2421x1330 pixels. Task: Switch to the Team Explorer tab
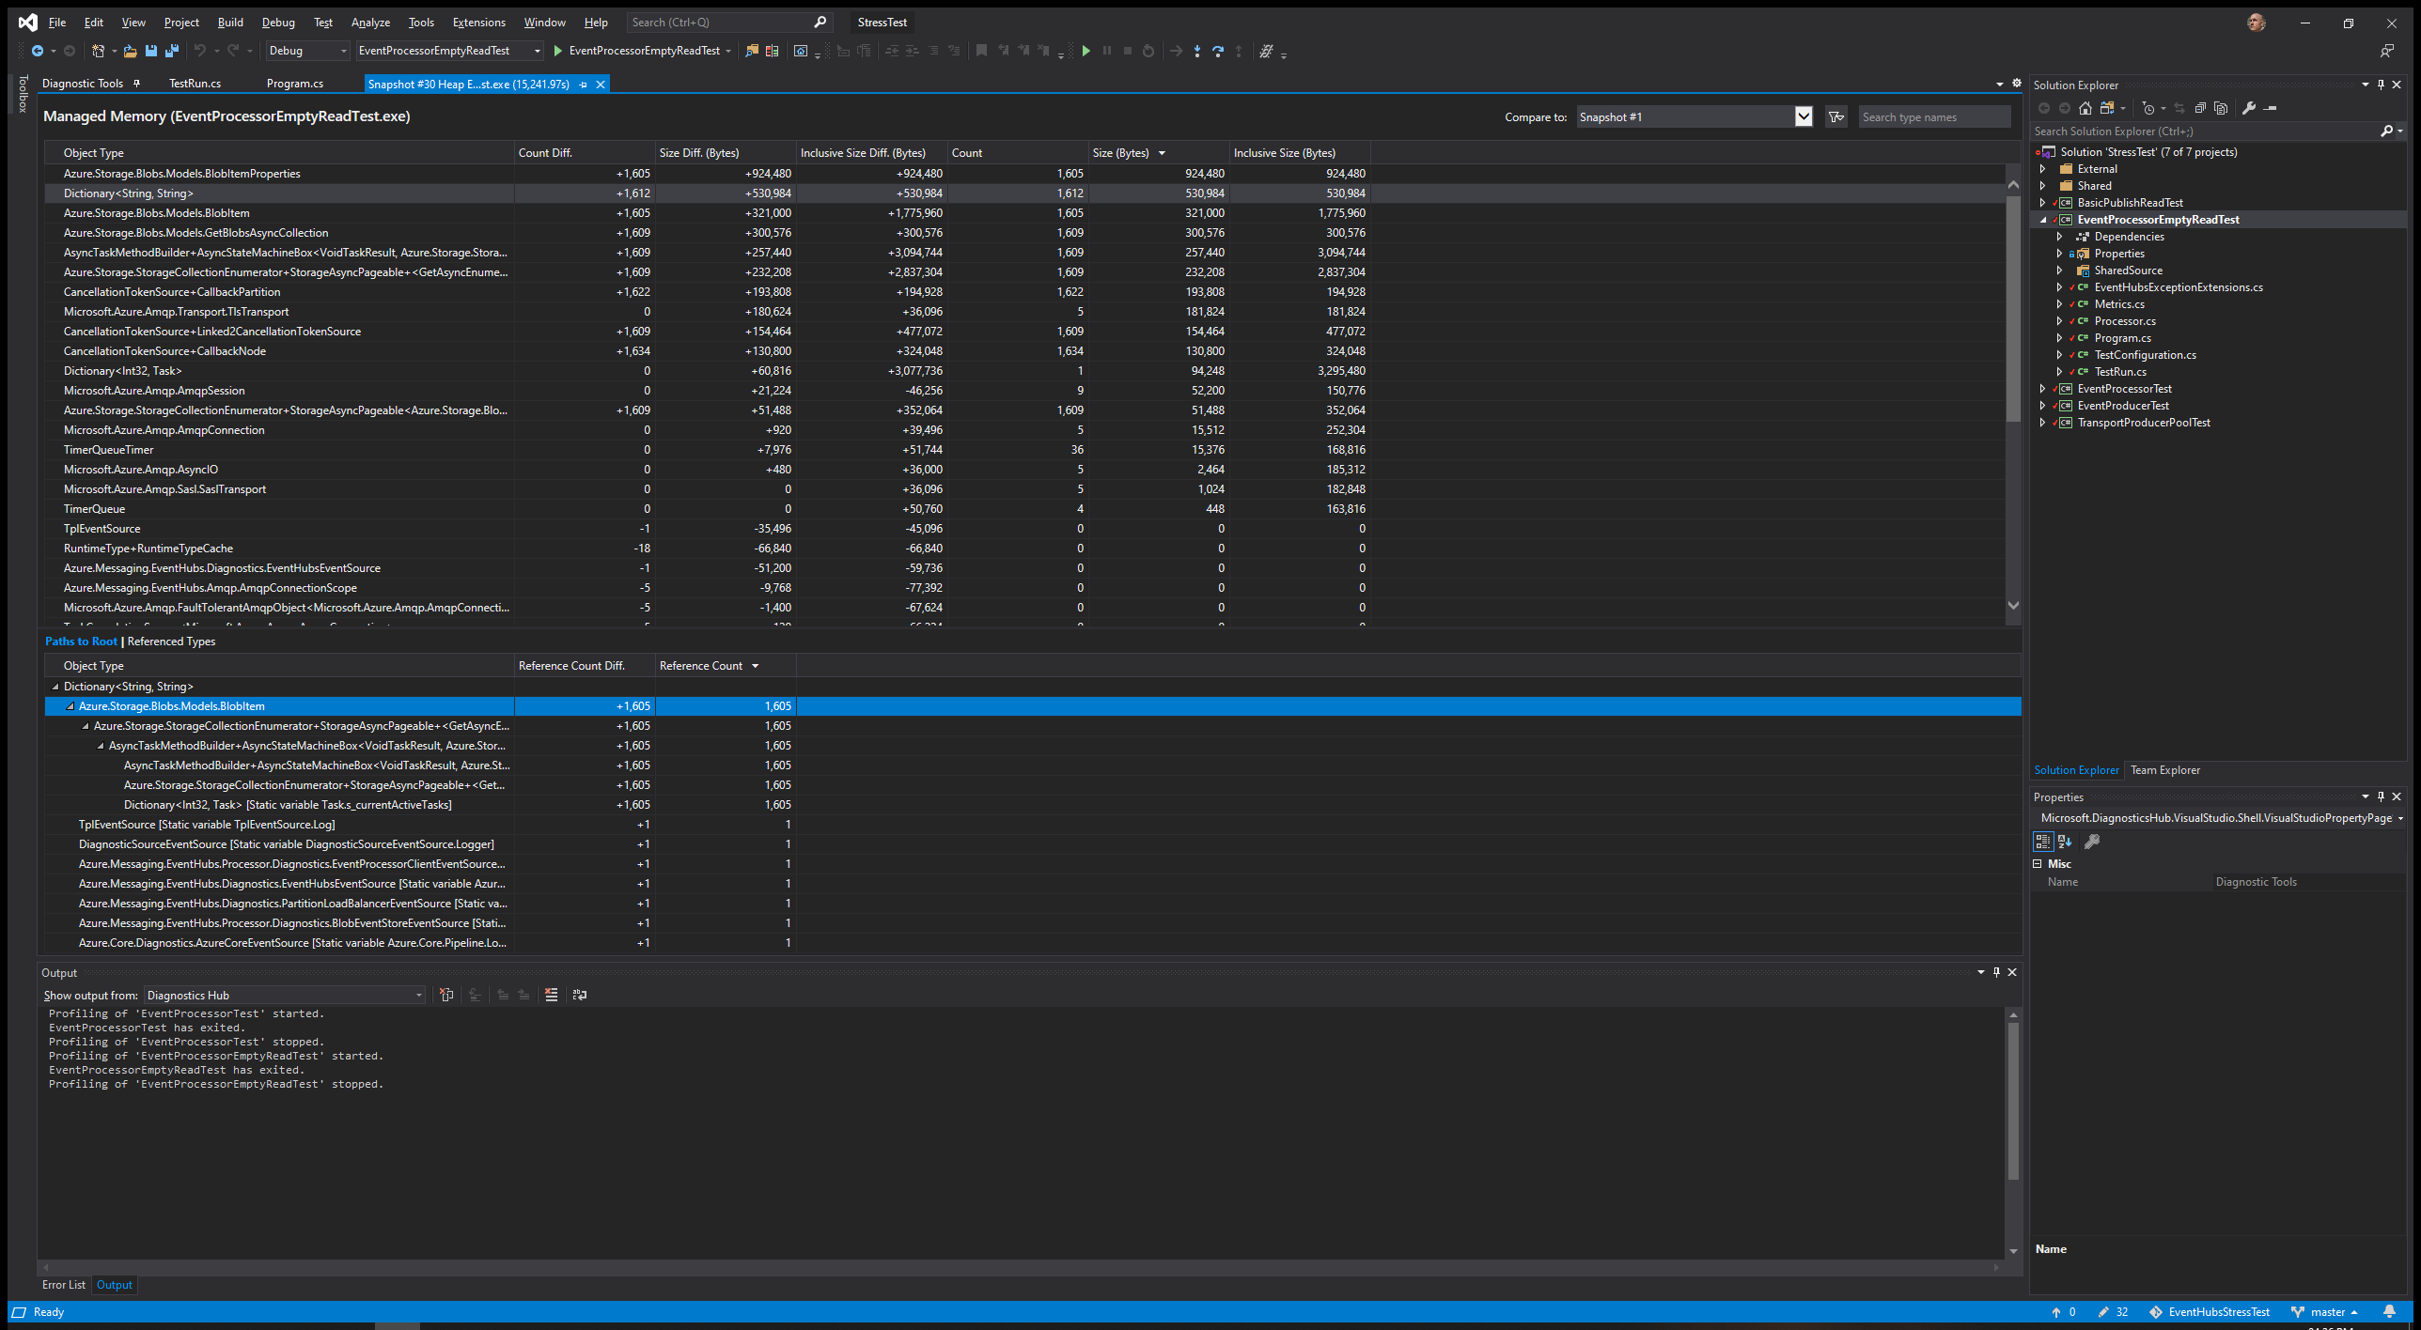2164,770
